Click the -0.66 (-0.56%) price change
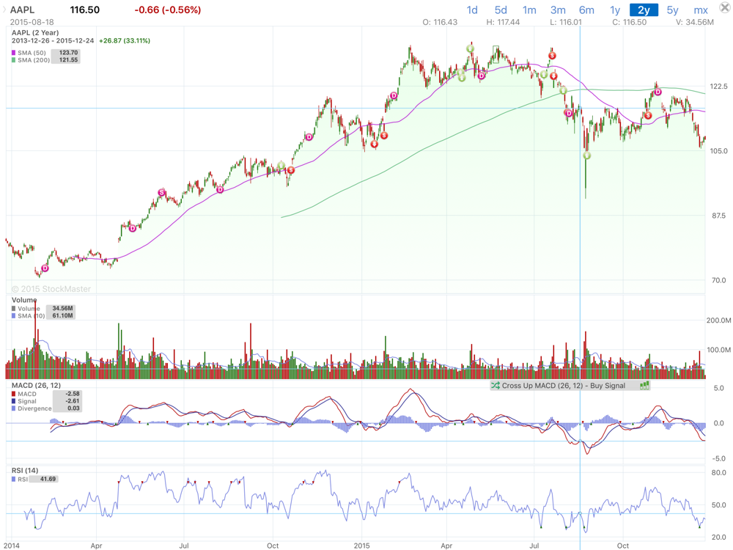This screenshot has width=733, height=550. pos(167,10)
